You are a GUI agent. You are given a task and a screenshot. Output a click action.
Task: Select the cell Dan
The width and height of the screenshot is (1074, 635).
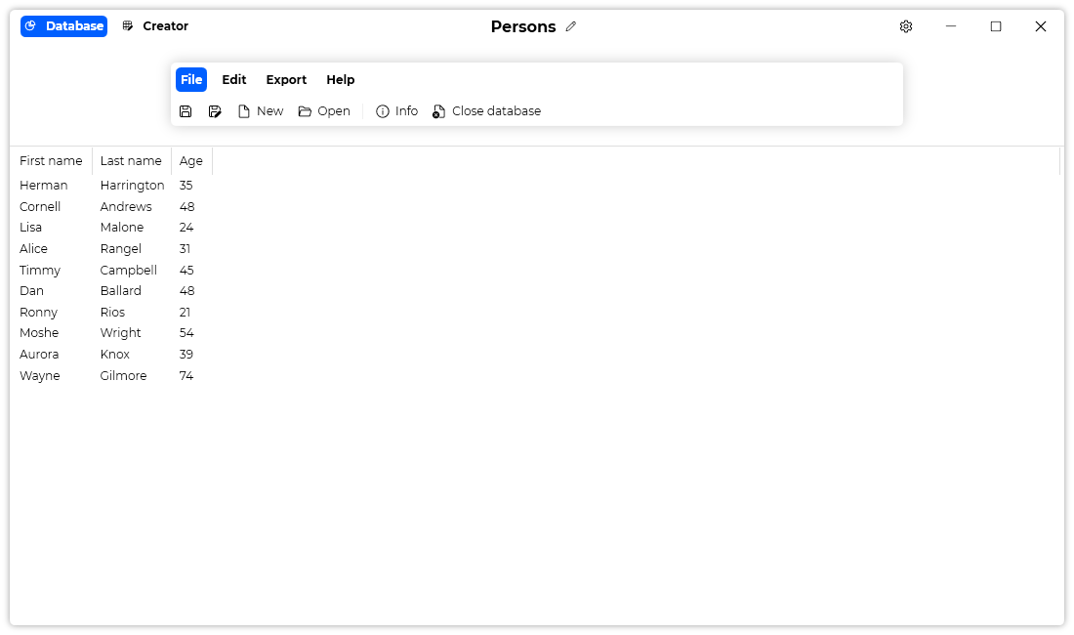[31, 290]
